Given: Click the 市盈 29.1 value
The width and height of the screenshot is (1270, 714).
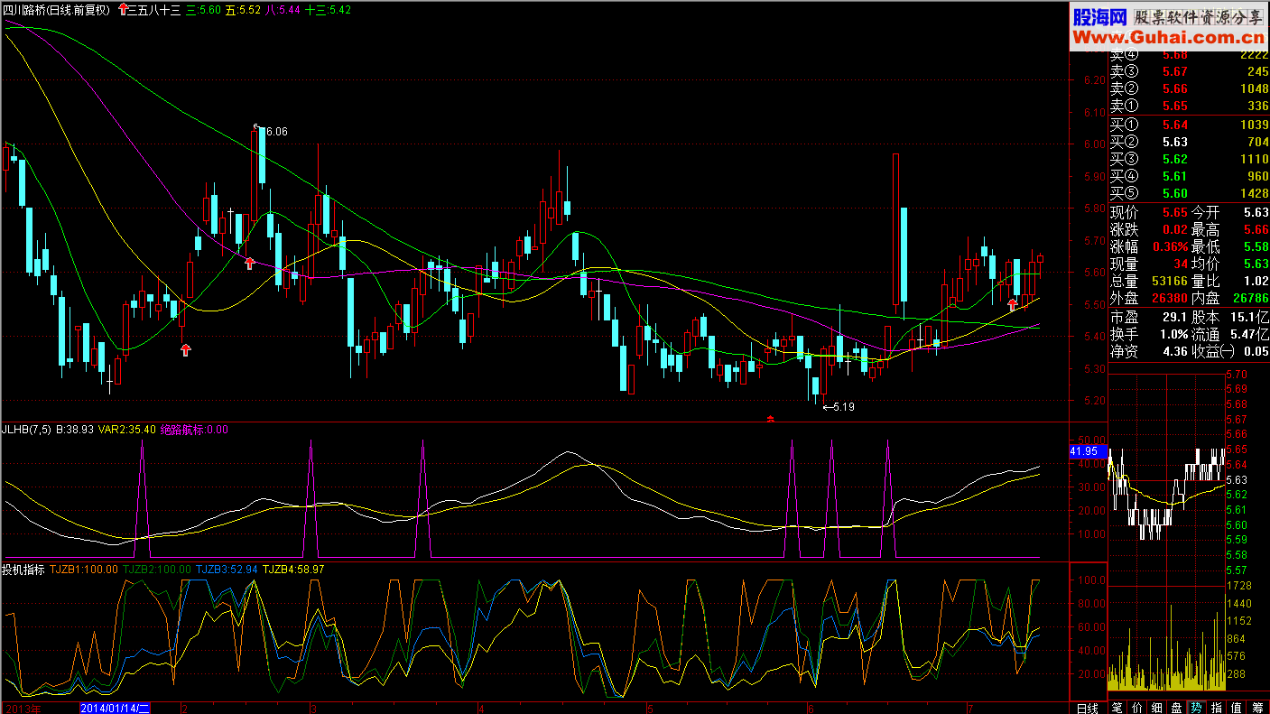Looking at the screenshot, I should pyautogui.click(x=1174, y=318).
